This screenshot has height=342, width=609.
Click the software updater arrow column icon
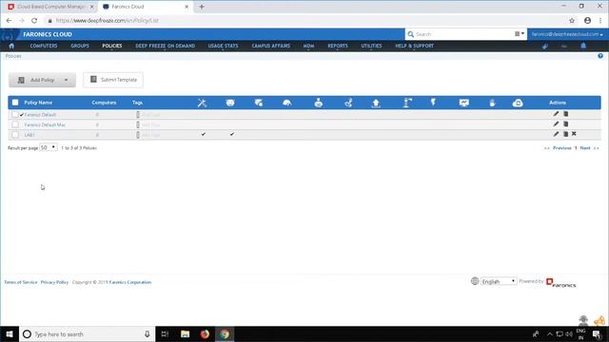[x=376, y=103]
